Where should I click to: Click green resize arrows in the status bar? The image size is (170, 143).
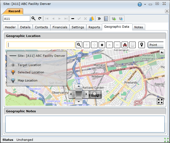point(166,140)
